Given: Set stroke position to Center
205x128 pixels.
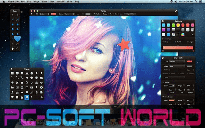Looking at the screenshot, I should [x=179, y=74].
